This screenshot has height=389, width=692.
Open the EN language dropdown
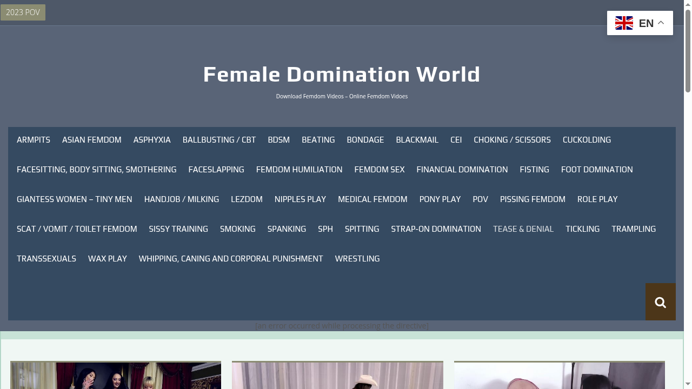coord(646,23)
